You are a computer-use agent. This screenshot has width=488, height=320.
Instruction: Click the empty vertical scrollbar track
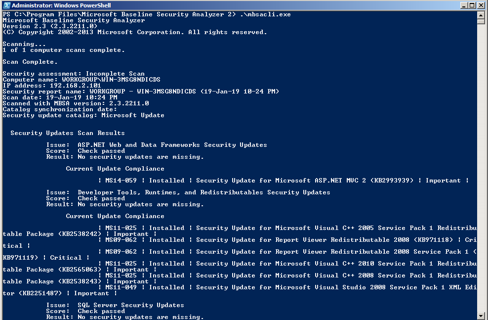(481, 168)
